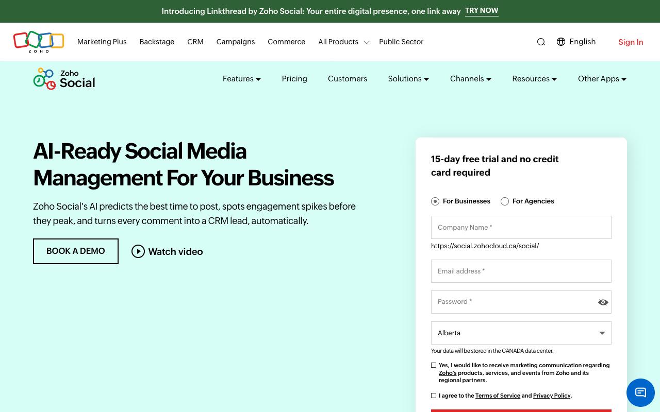
Task: Focus the Password field
Action: coord(521,302)
